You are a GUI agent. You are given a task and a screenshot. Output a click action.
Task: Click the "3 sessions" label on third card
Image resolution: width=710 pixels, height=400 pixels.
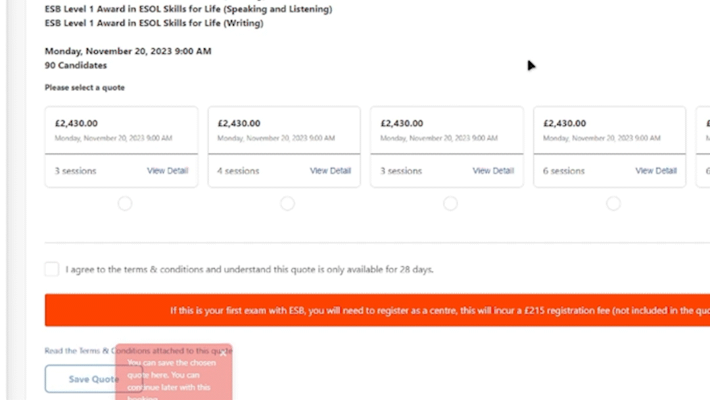click(401, 171)
